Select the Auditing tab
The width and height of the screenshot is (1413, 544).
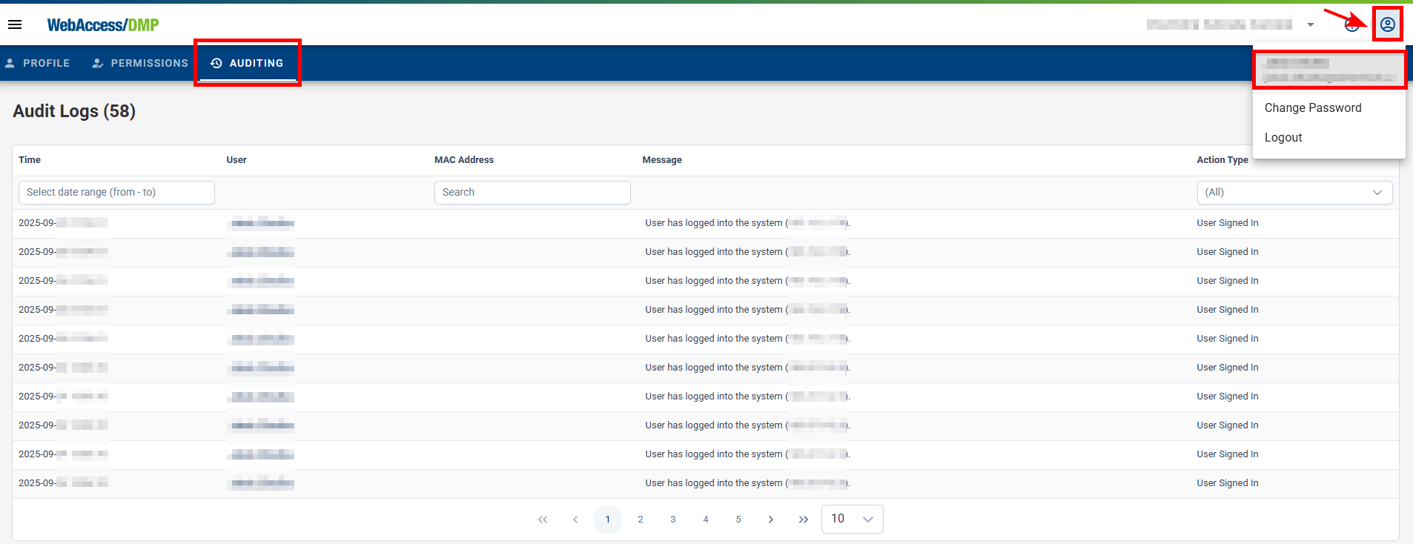pyautogui.click(x=248, y=64)
